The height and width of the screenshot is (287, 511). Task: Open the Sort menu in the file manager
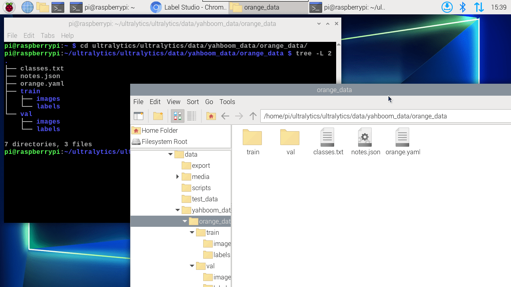(193, 102)
